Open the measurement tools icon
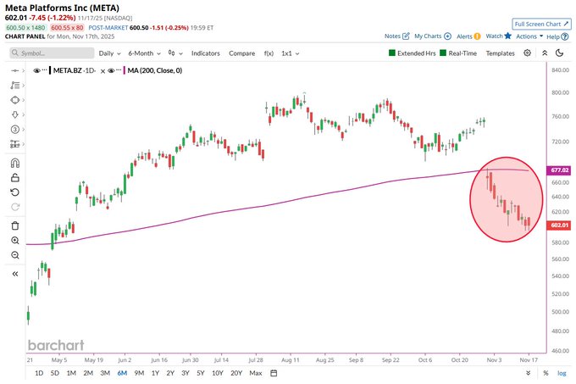 [14, 144]
